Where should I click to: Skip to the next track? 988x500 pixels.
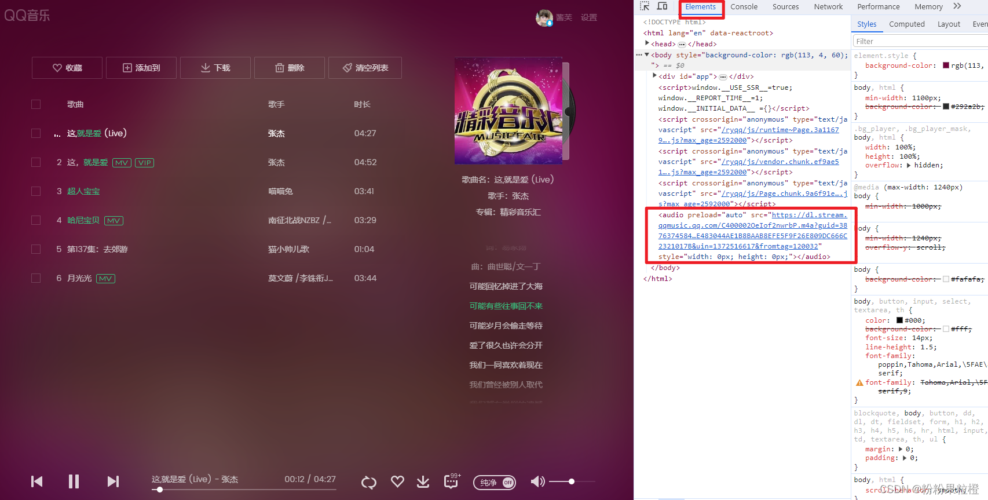pos(113,481)
